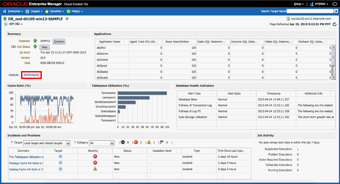
Task: Open the Analysis link
Action: coord(13,75)
